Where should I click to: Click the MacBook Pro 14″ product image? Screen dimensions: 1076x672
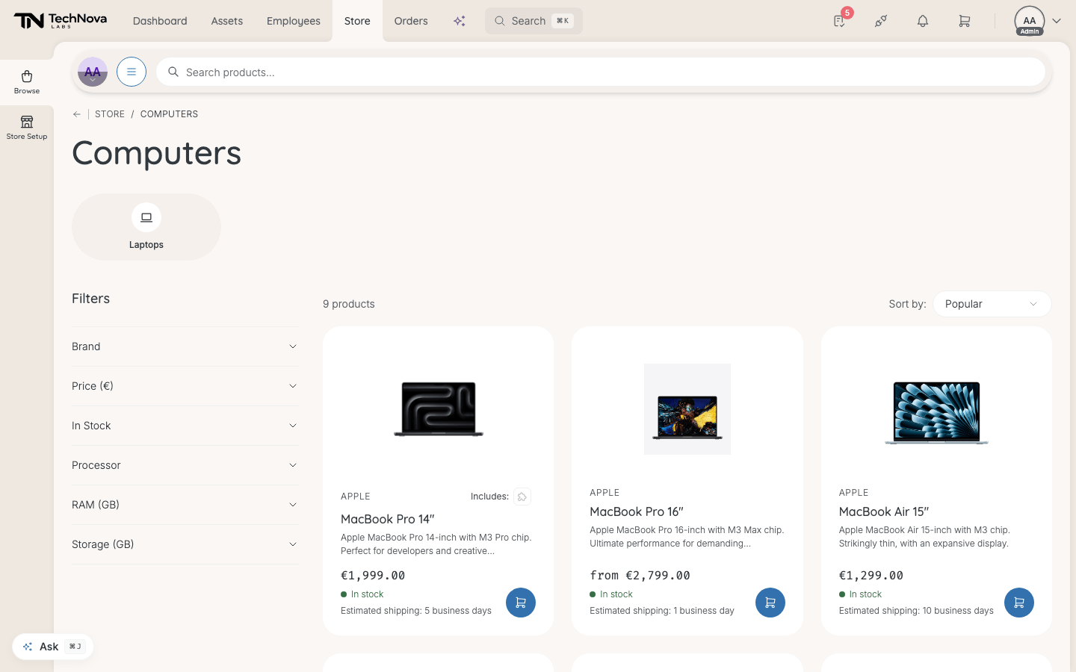coord(439,408)
